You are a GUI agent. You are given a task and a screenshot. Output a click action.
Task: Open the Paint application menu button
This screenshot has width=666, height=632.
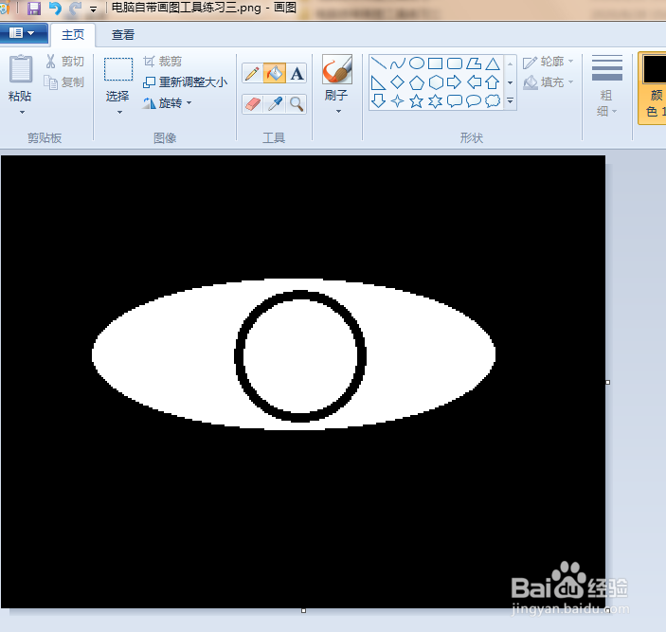click(x=24, y=33)
